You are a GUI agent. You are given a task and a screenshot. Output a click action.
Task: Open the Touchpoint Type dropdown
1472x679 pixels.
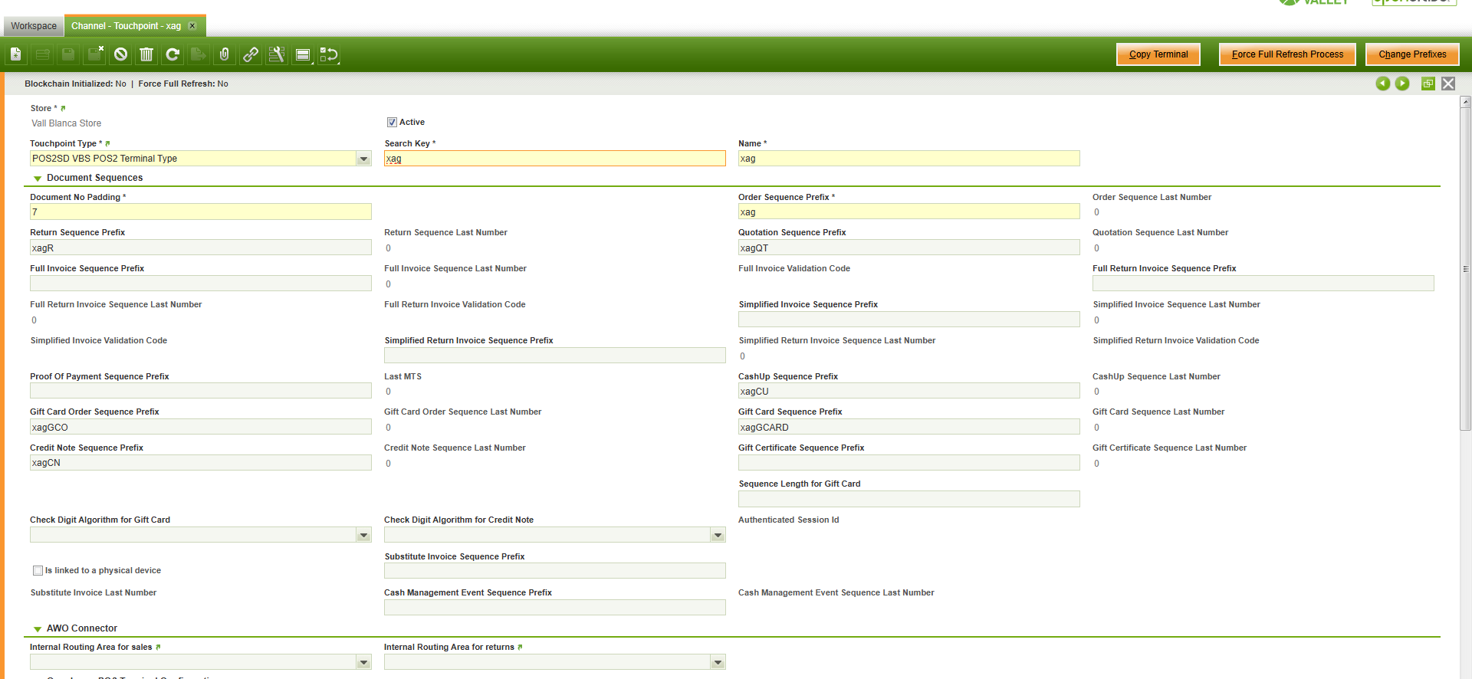(x=363, y=159)
